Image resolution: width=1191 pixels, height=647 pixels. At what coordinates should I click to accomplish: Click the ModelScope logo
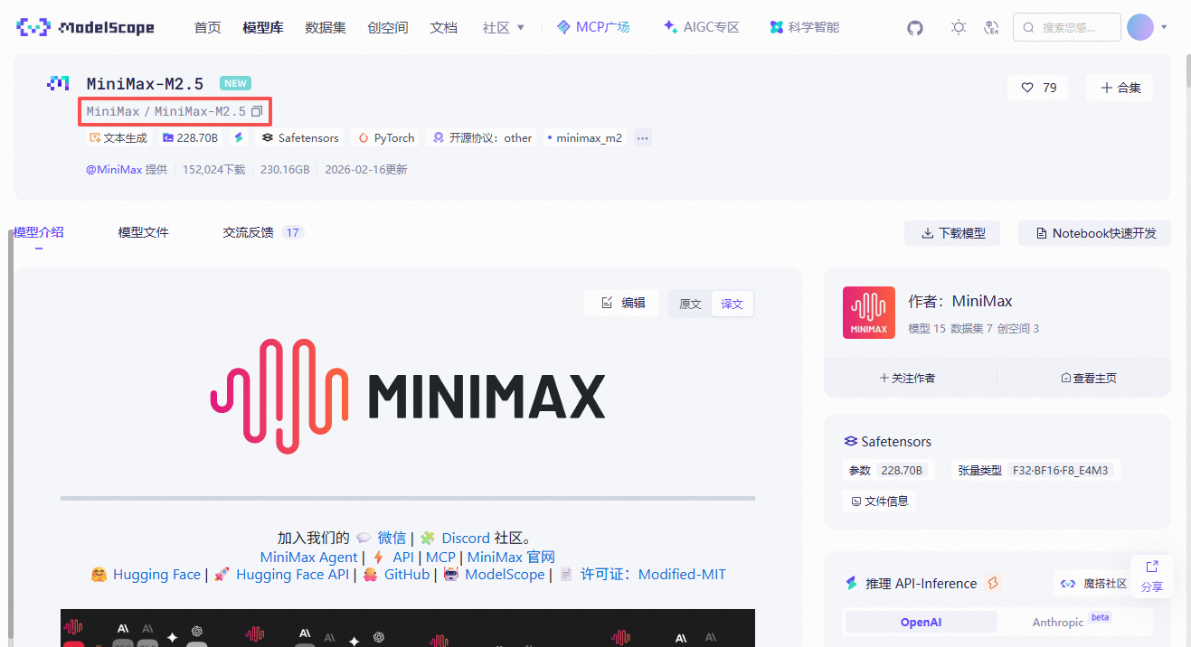(x=85, y=28)
